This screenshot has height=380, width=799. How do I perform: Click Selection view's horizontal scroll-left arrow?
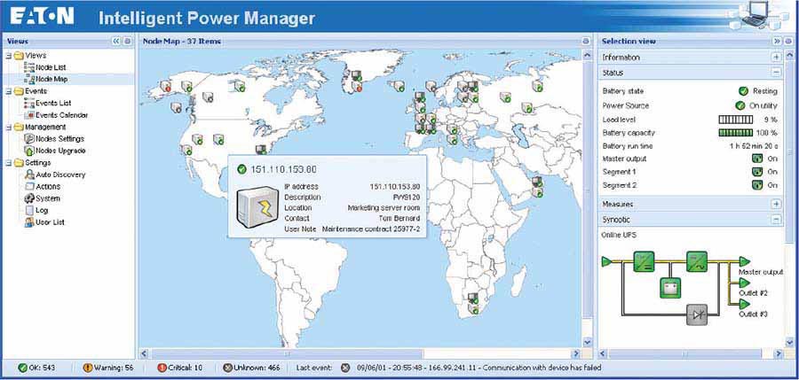pos(604,353)
